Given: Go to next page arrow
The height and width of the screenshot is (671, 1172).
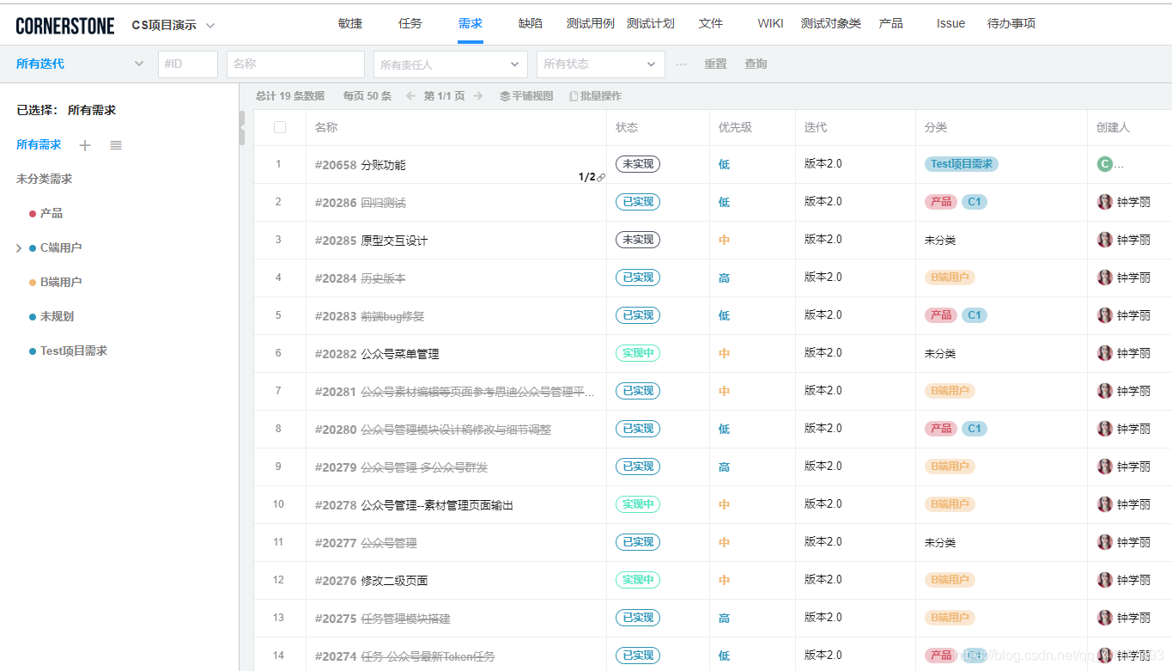Looking at the screenshot, I should tap(478, 96).
